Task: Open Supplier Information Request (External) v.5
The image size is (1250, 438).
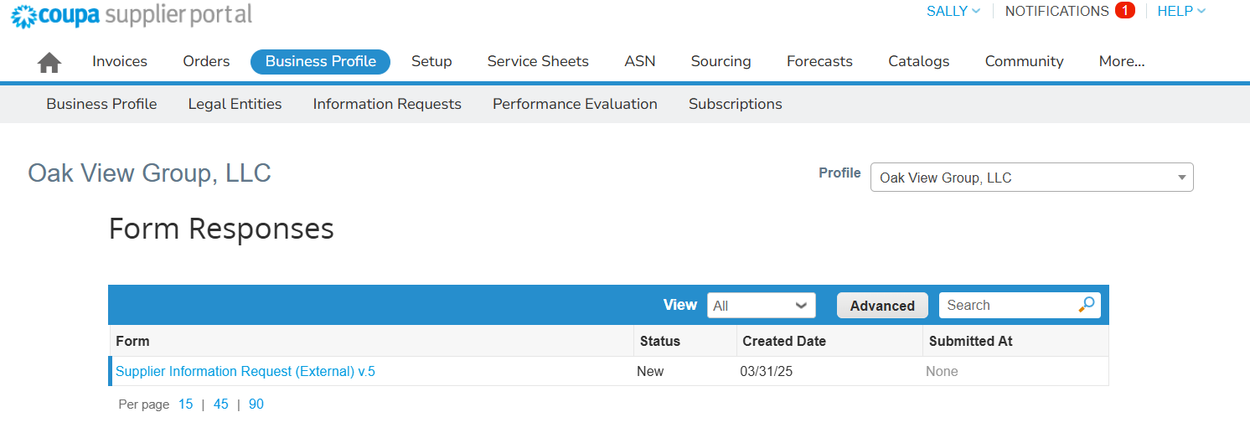Action: [x=245, y=371]
